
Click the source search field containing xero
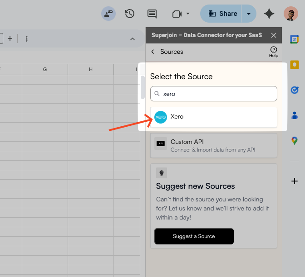[x=214, y=94]
